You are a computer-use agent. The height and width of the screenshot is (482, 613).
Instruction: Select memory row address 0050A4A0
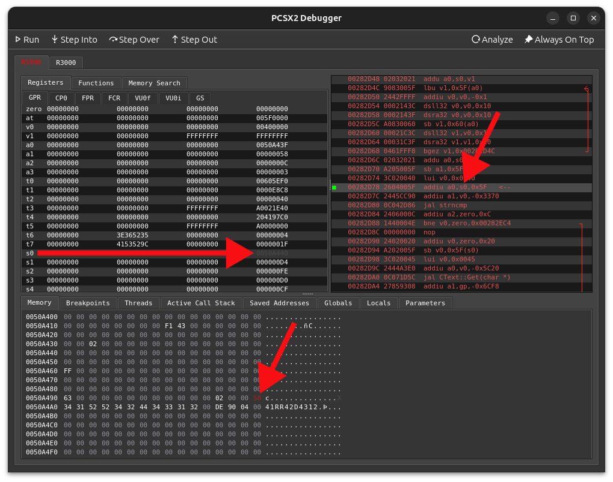[x=42, y=407]
